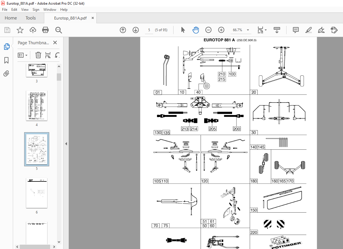Go to next page arrow
The width and height of the screenshot is (343, 249).
136,30
